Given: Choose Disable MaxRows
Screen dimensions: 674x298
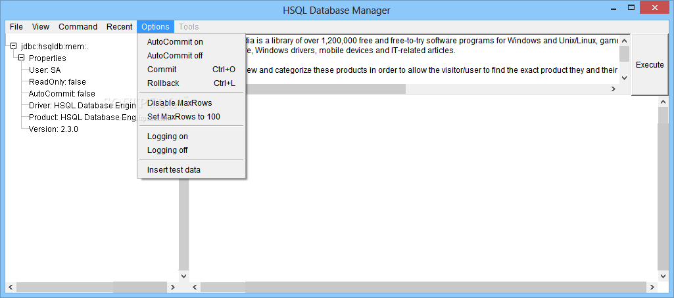Looking at the screenshot, I should click(191, 103).
